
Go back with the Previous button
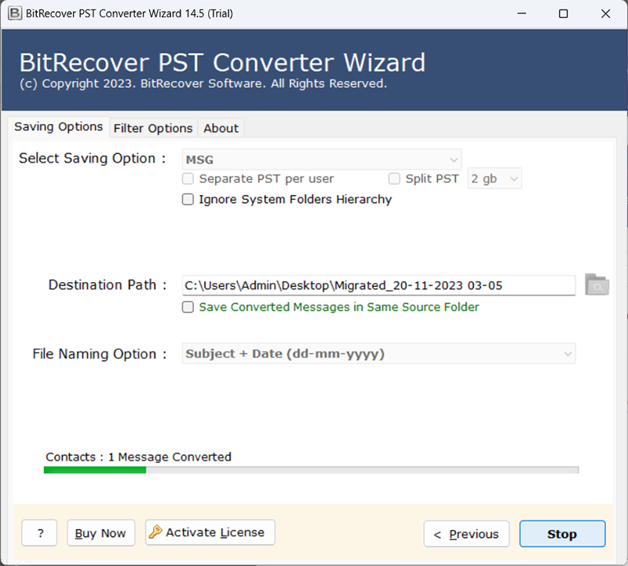click(466, 534)
